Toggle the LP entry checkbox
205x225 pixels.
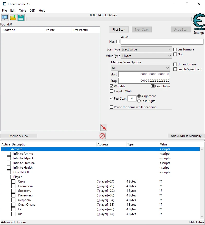[x=13, y=209]
